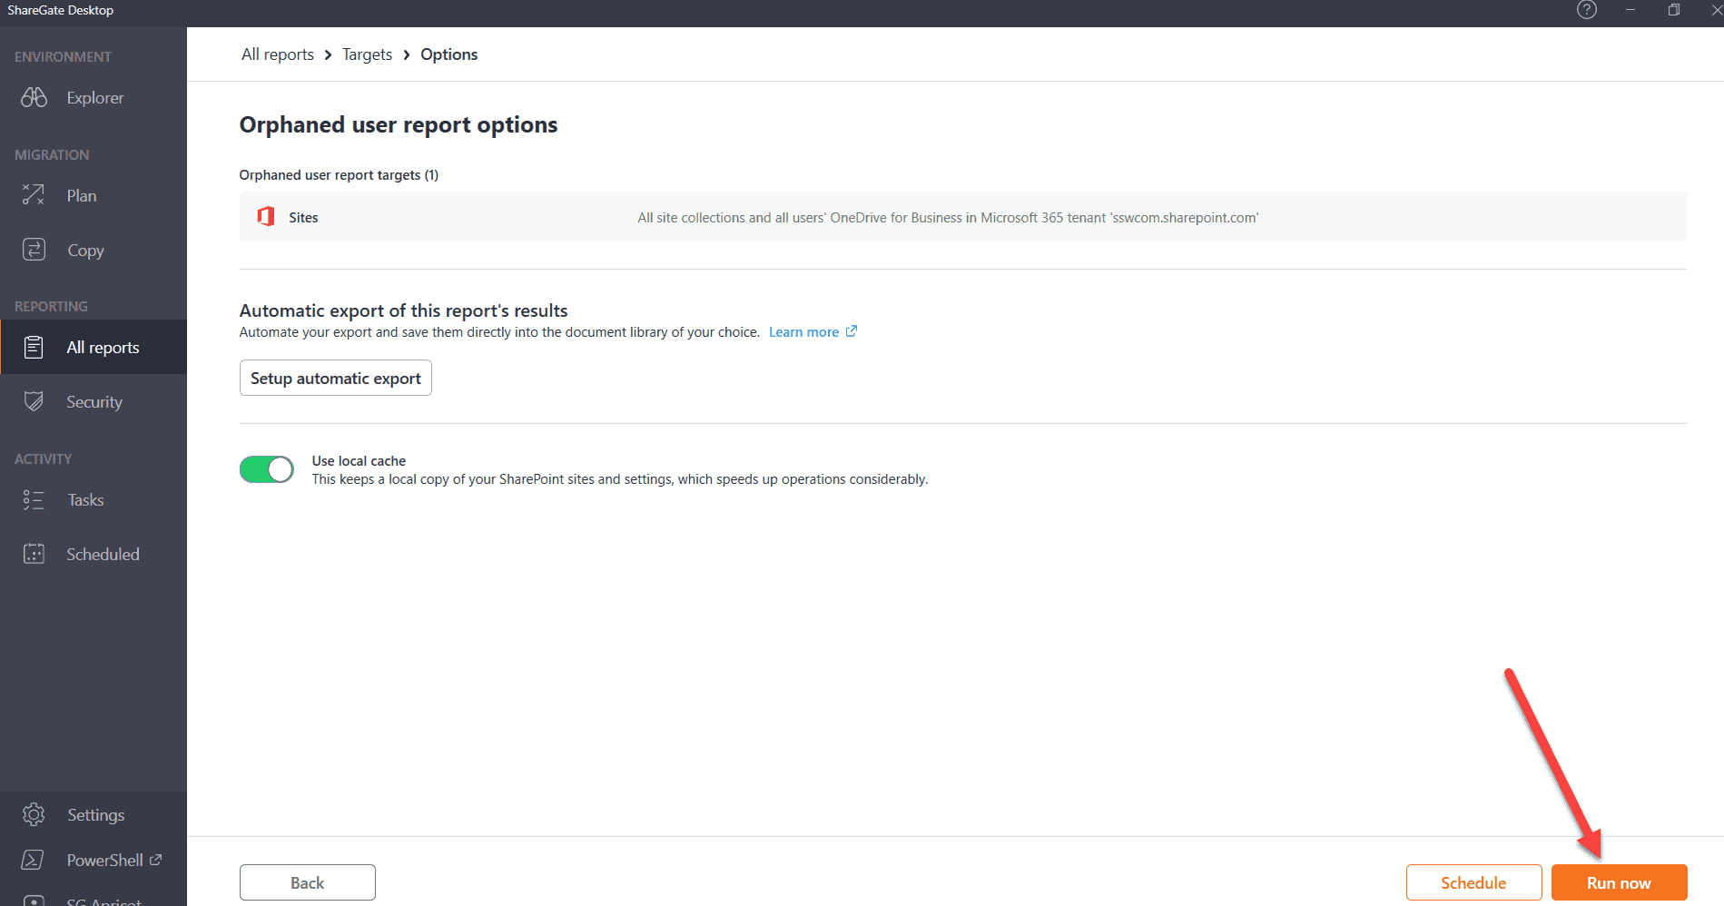The height and width of the screenshot is (906, 1724).
Task: Click the Tasks list icon
Action: click(x=34, y=499)
